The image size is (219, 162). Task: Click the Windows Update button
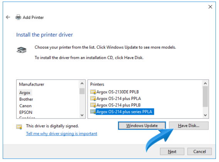pos(142,126)
